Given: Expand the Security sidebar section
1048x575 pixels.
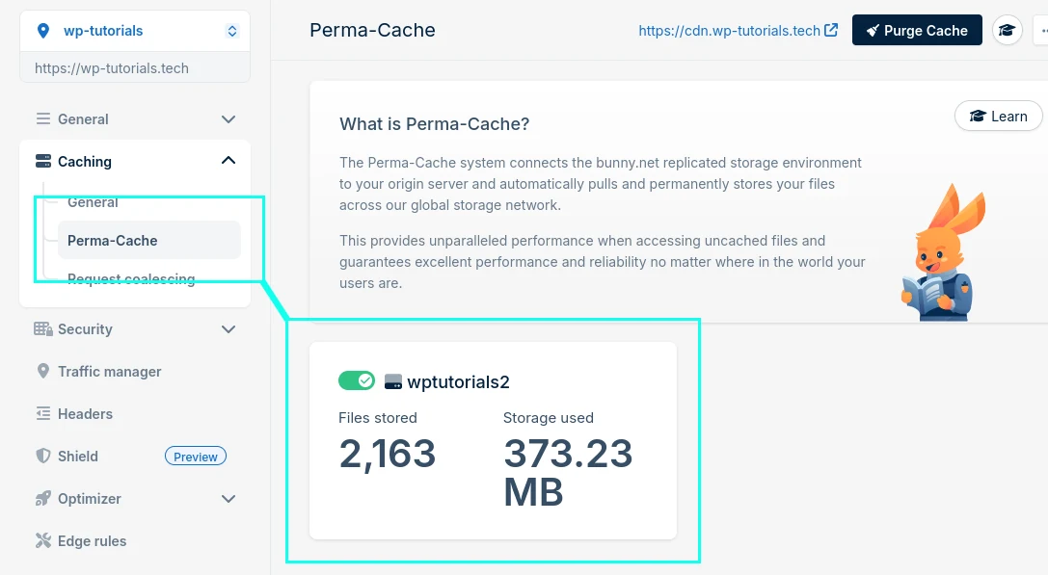Looking at the screenshot, I should click(228, 329).
